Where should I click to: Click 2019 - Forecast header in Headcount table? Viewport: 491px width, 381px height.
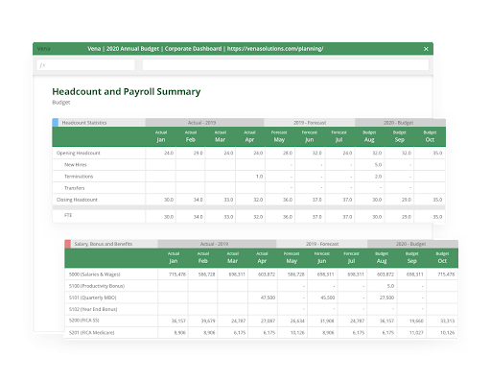click(310, 123)
